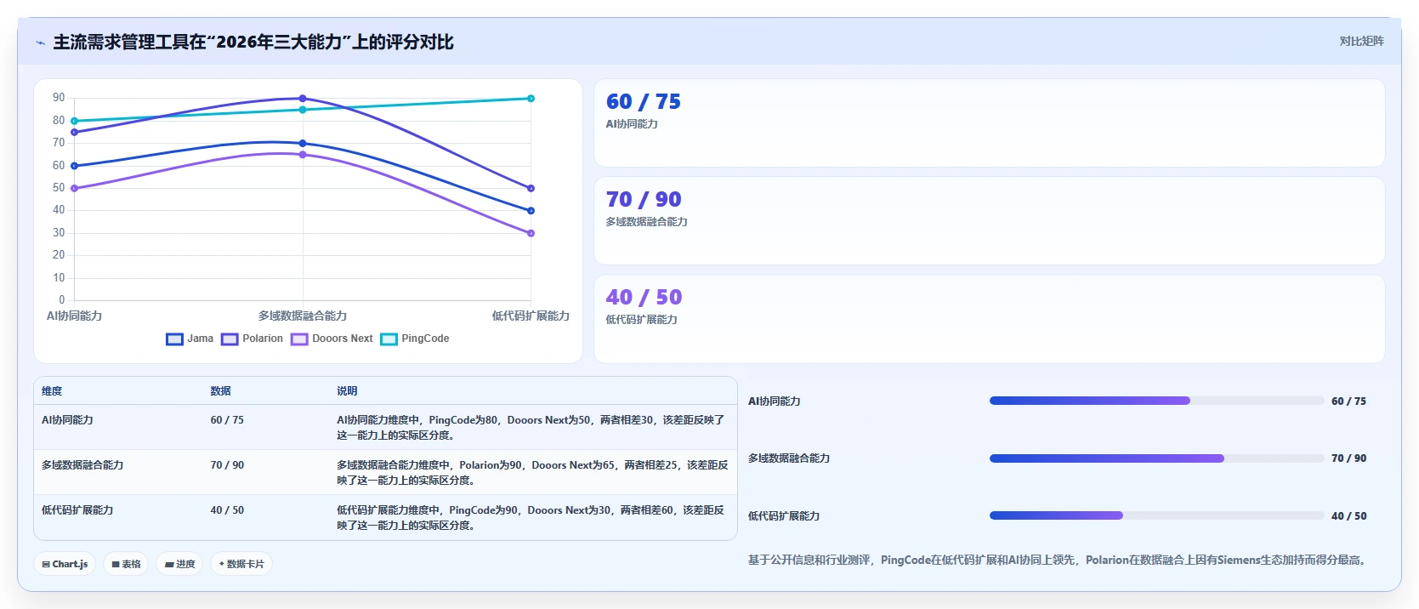Click the 说明 column header
This screenshot has height=609, width=1419.
point(347,391)
